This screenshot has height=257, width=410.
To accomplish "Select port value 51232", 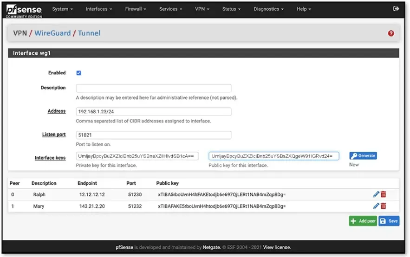I will 135,206.
